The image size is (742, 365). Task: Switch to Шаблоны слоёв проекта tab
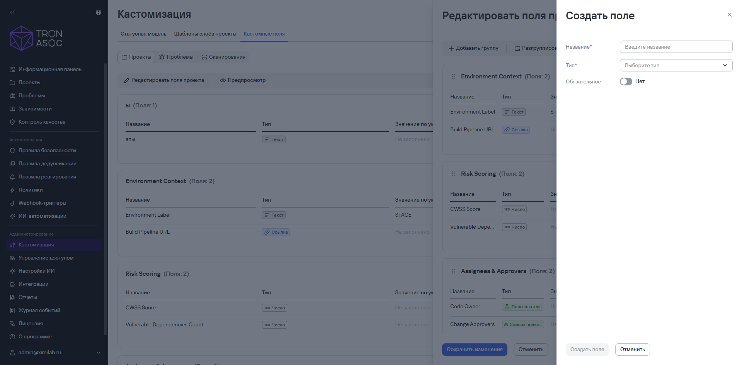[x=205, y=34]
